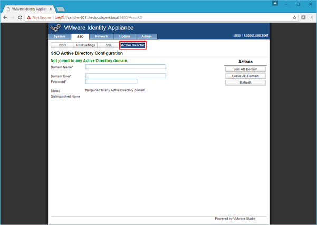317x225 pixels.
Task: Close the VMware Identity Appliance tab
Action: point(51,8)
